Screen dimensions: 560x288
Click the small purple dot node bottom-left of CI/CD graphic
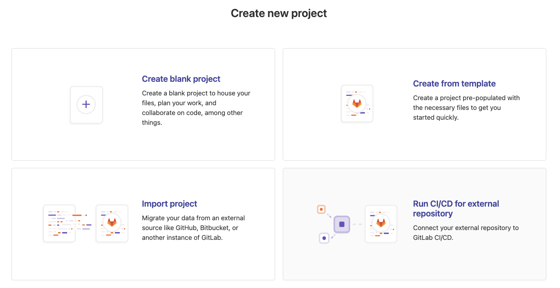[324, 238]
